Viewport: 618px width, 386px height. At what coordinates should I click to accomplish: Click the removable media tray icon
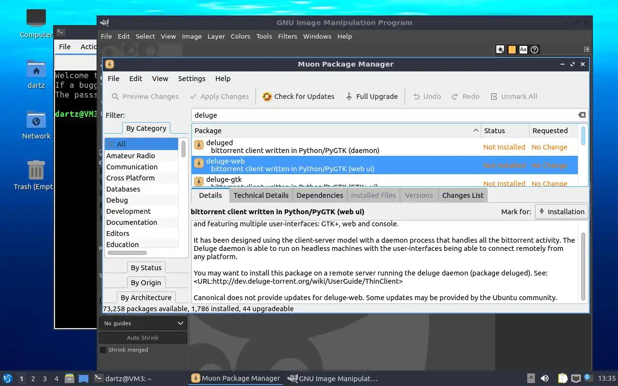tap(531, 378)
